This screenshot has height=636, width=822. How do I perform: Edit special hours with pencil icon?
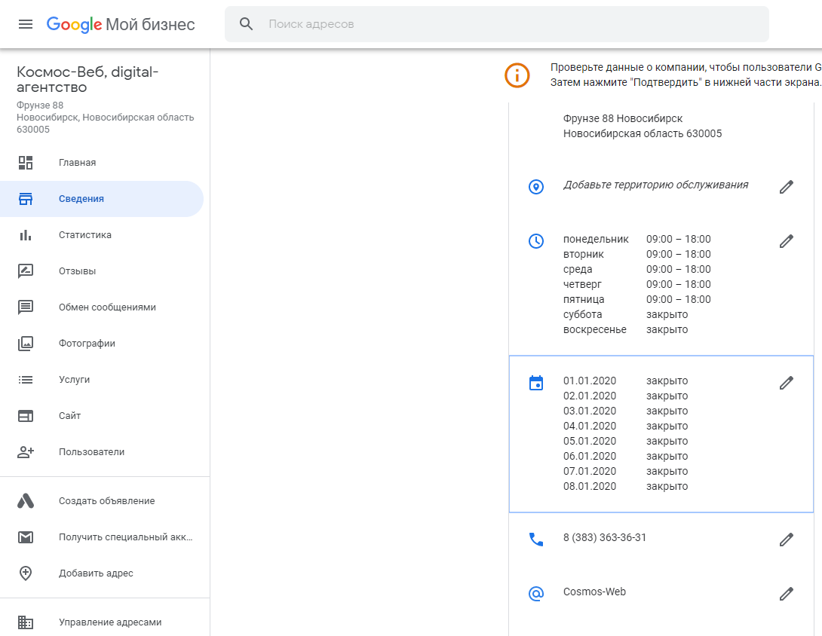(x=786, y=383)
